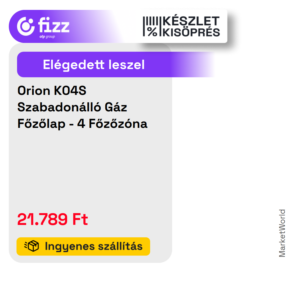Click the KISÖPRÉS word in the badge
This screenshot has width=297, height=297.
(x=191, y=32)
